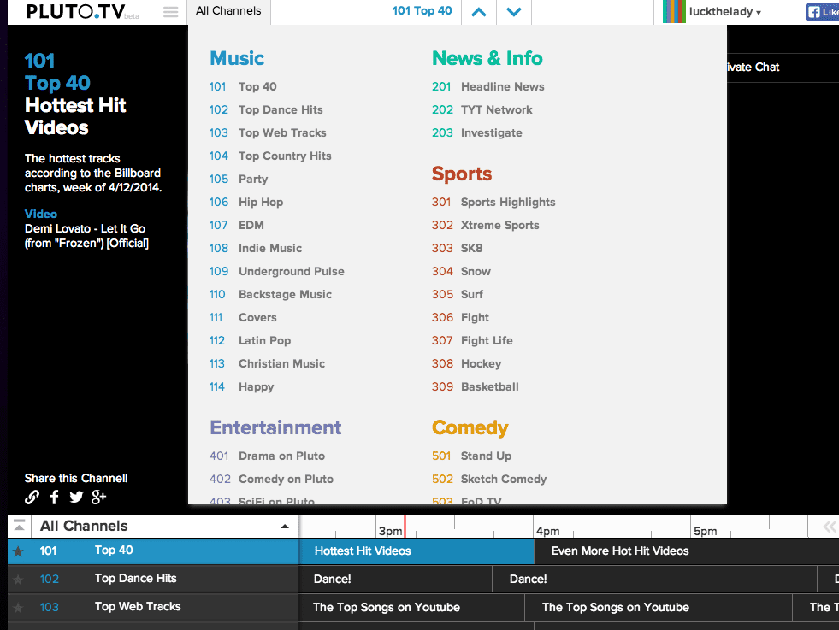Choose channel 303 SK8
This screenshot has height=630, width=839.
click(457, 248)
